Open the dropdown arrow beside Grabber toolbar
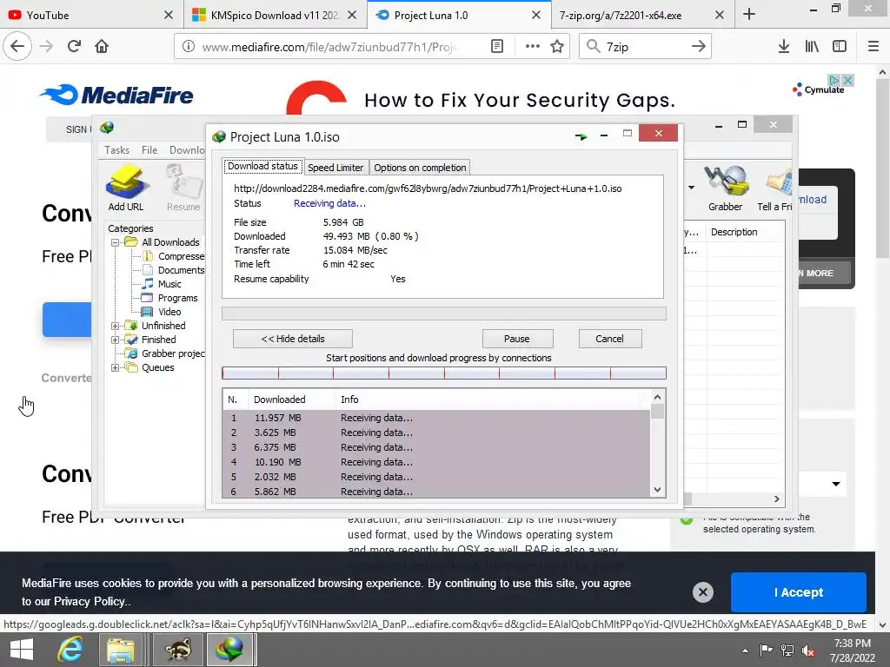This screenshot has width=890, height=667. tap(691, 188)
